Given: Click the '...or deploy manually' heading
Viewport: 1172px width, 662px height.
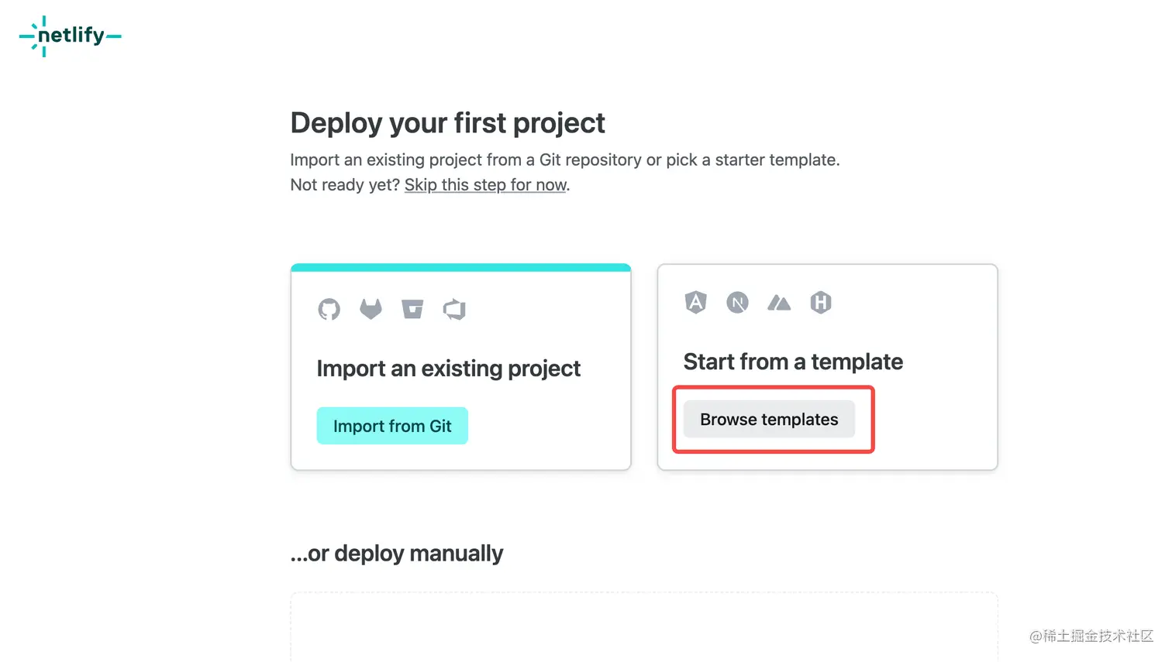Looking at the screenshot, I should point(396,554).
